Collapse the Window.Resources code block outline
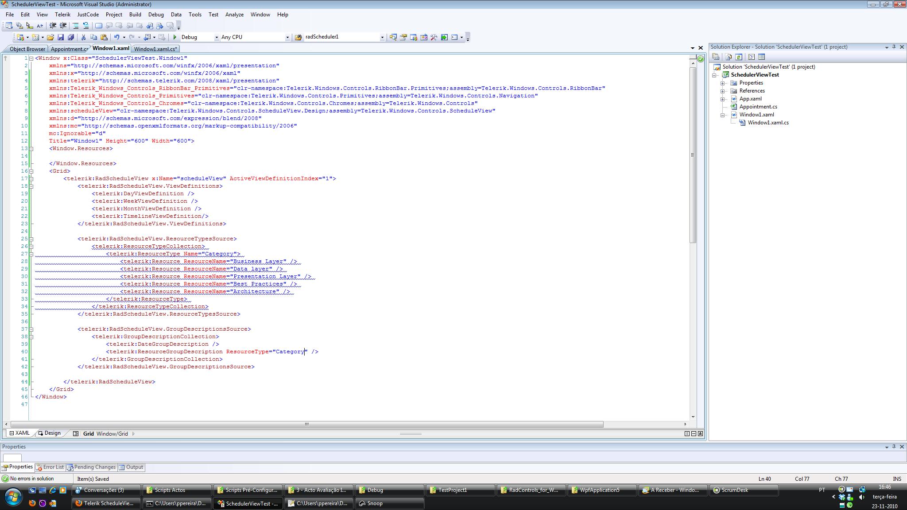 pyautogui.click(x=31, y=148)
